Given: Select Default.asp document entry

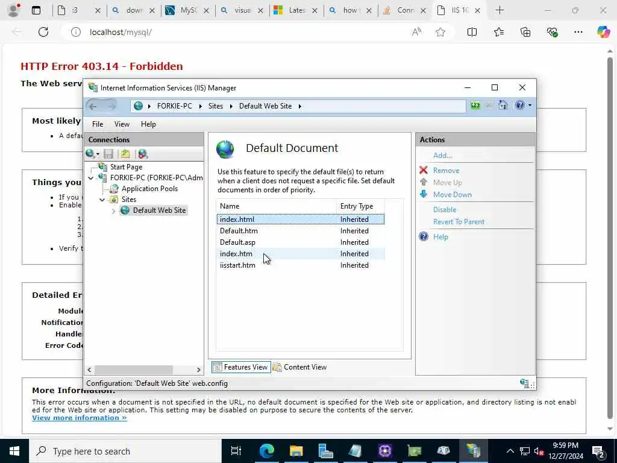Looking at the screenshot, I should click(x=301, y=242).
